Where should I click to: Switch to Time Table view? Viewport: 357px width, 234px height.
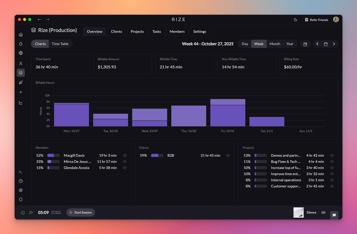coord(60,44)
